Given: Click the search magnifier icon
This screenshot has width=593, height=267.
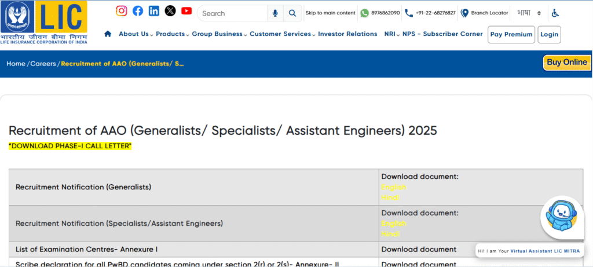Looking at the screenshot, I should coord(294,13).
